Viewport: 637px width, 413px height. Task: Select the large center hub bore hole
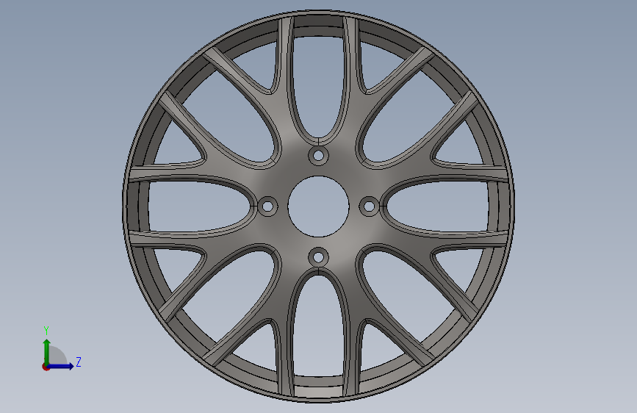point(319,206)
